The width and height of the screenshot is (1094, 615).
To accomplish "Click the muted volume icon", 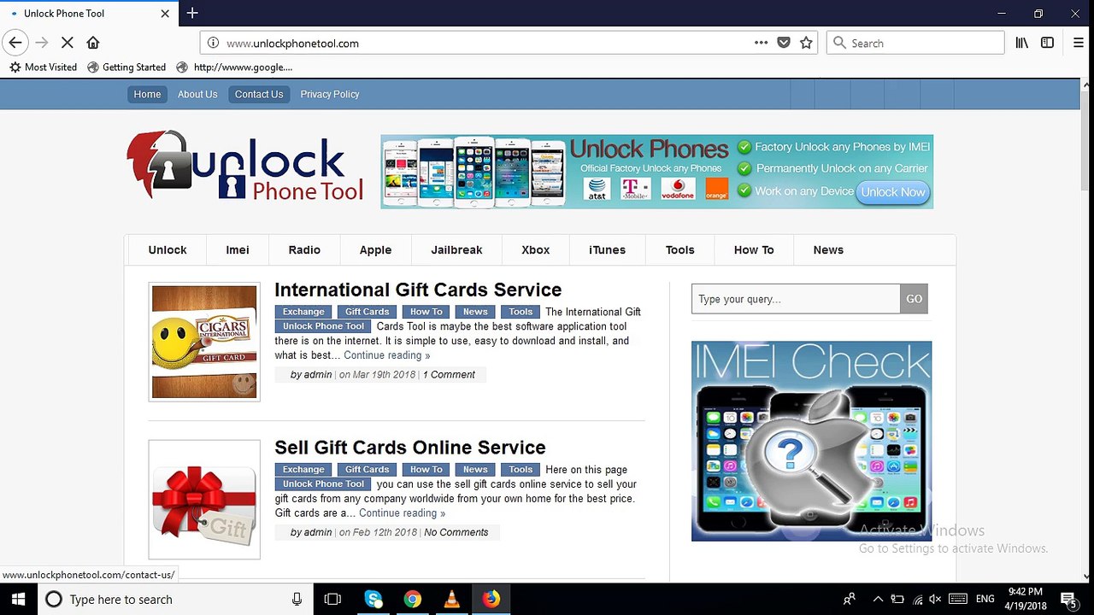I will coord(935,600).
